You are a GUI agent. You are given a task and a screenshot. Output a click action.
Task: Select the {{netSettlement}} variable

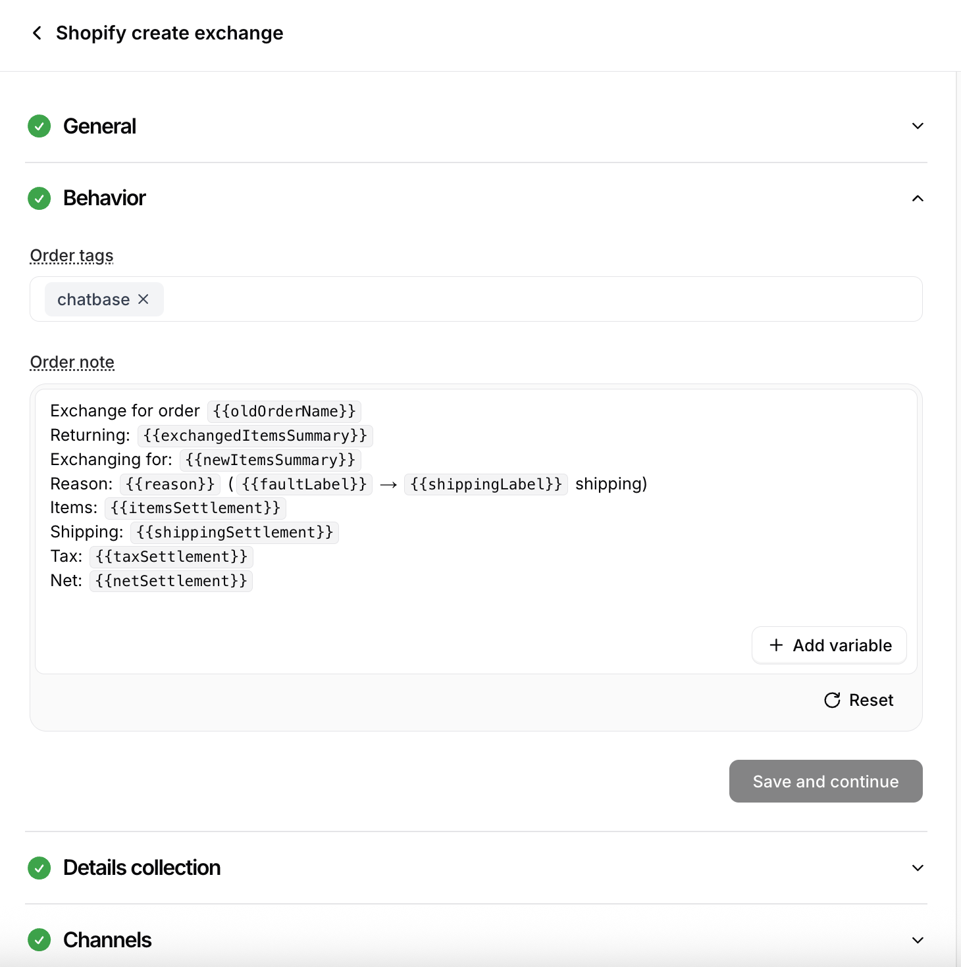pyautogui.click(x=171, y=581)
